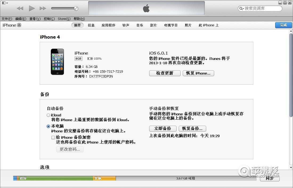
Task: Focus the library search field
Action: 260,9
